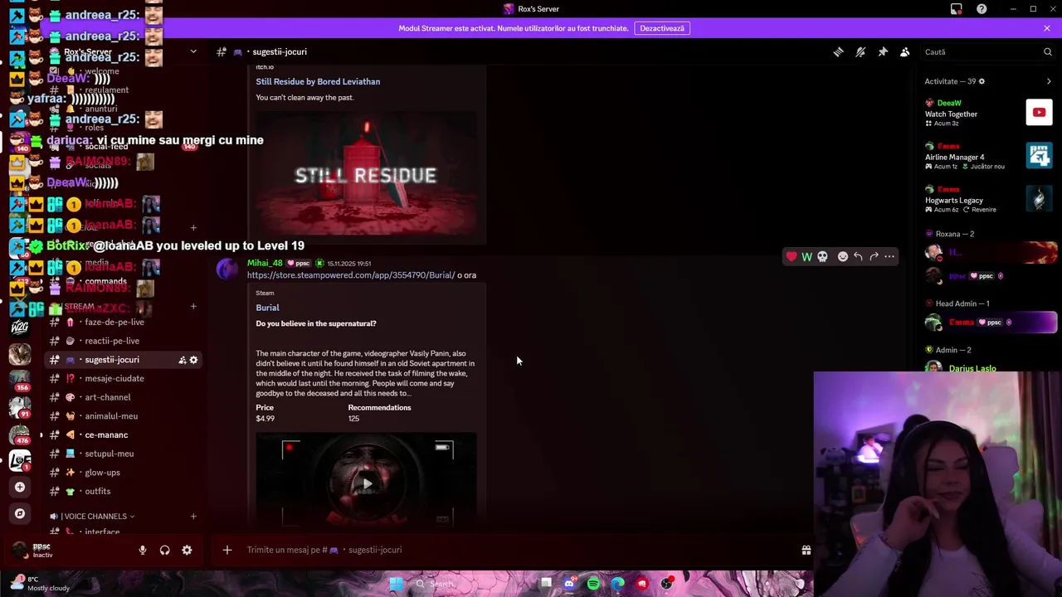Open Spotify from the taskbar

(593, 584)
